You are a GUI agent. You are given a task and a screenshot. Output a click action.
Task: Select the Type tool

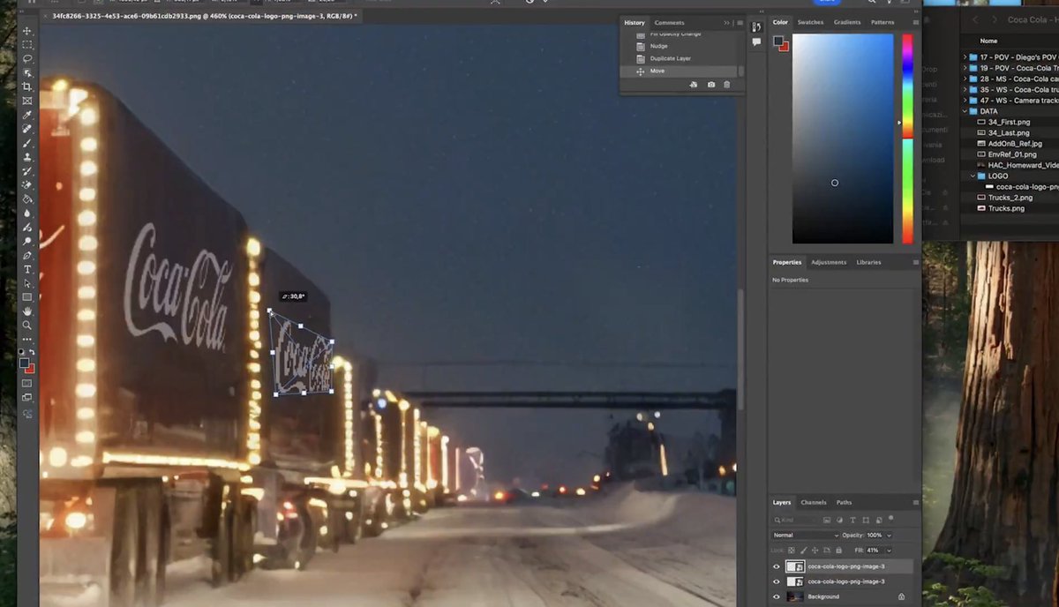tap(27, 269)
